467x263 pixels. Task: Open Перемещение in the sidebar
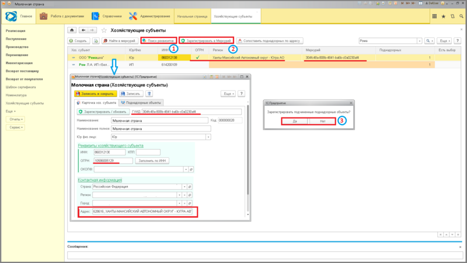(x=17, y=55)
